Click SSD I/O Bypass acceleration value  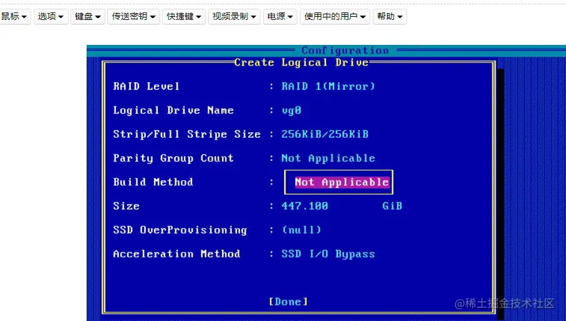click(328, 254)
